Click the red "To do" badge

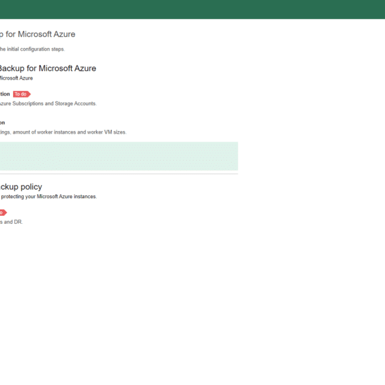(x=22, y=94)
